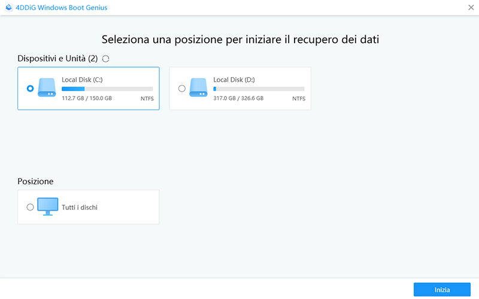Click the NTFS label on drive D

click(x=298, y=98)
